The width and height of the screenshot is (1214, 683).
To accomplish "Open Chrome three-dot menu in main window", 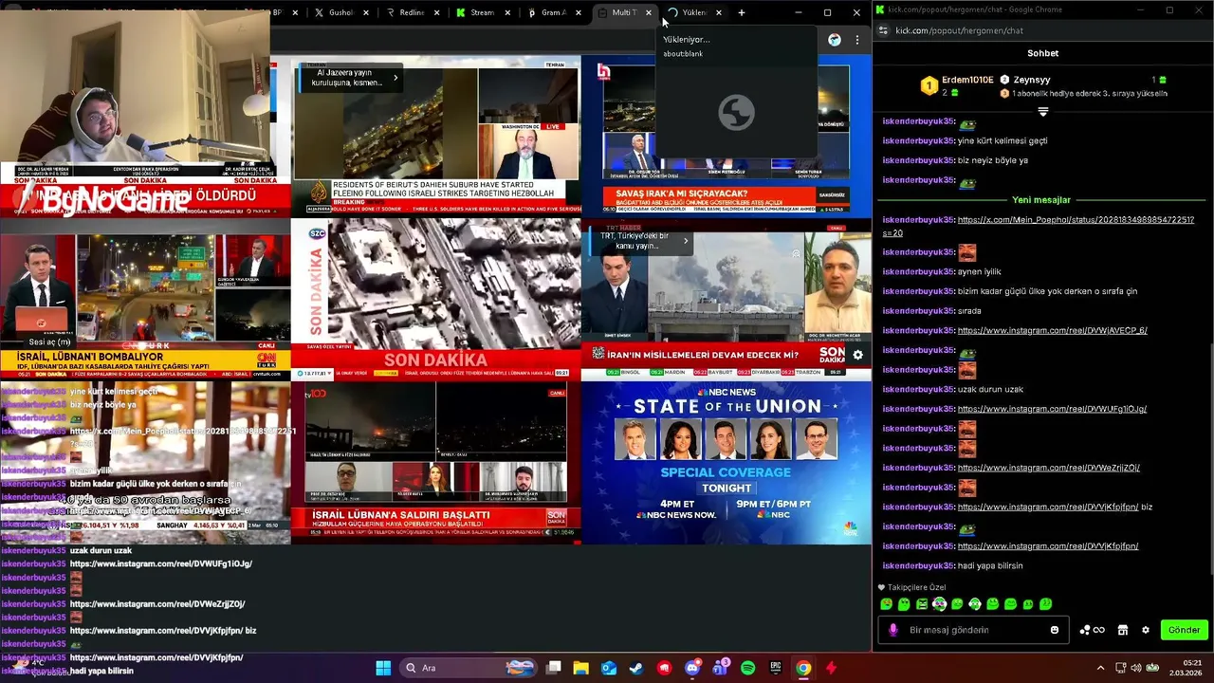I will (x=857, y=40).
